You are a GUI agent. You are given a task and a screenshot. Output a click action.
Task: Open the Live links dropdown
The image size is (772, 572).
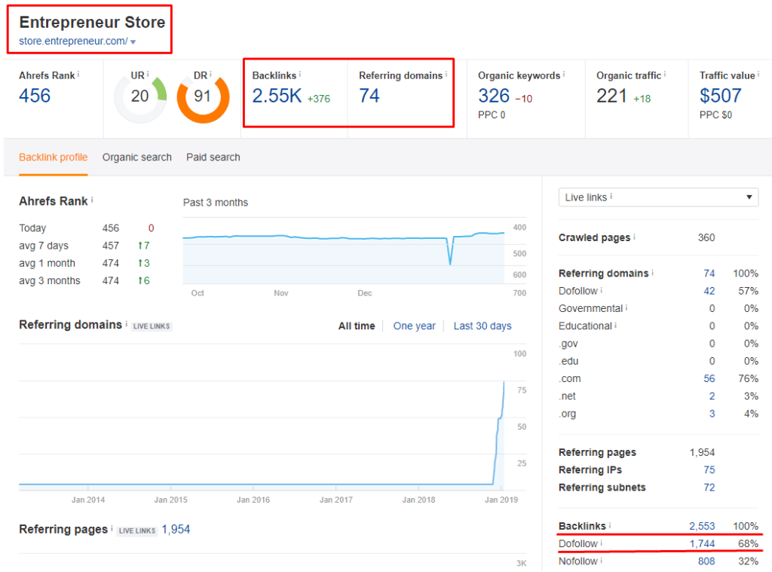[657, 197]
